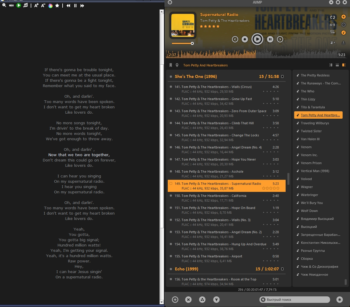Toggle the shuffle mode icon
The image size is (350, 307).
click(x=333, y=32)
